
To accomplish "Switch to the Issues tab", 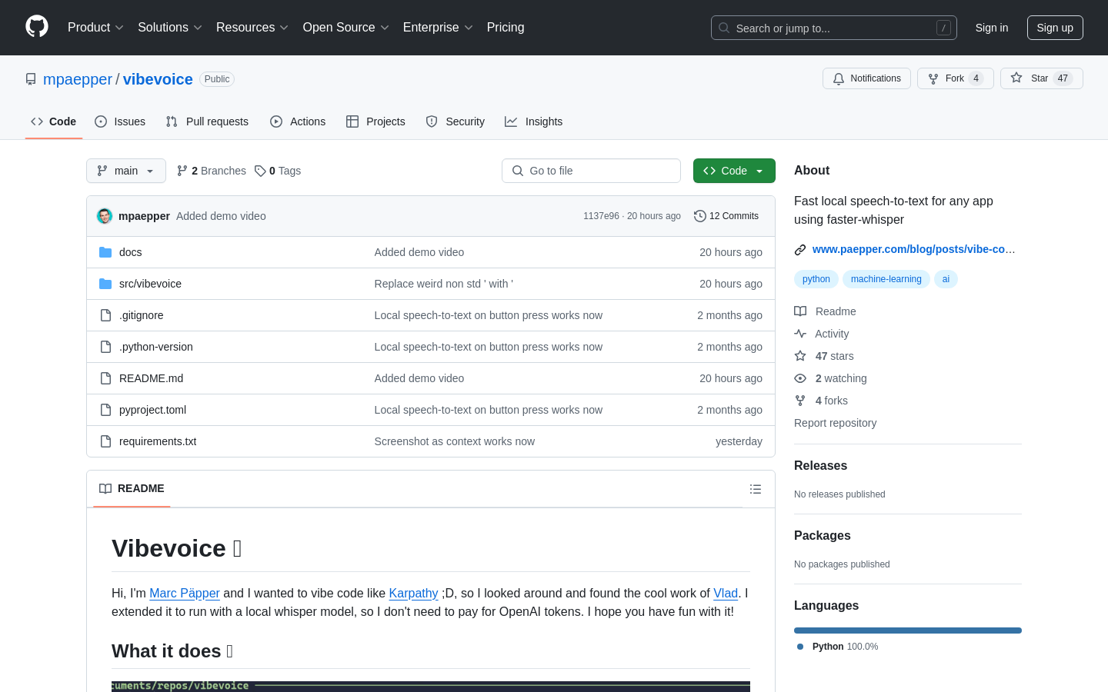I will click(120, 121).
